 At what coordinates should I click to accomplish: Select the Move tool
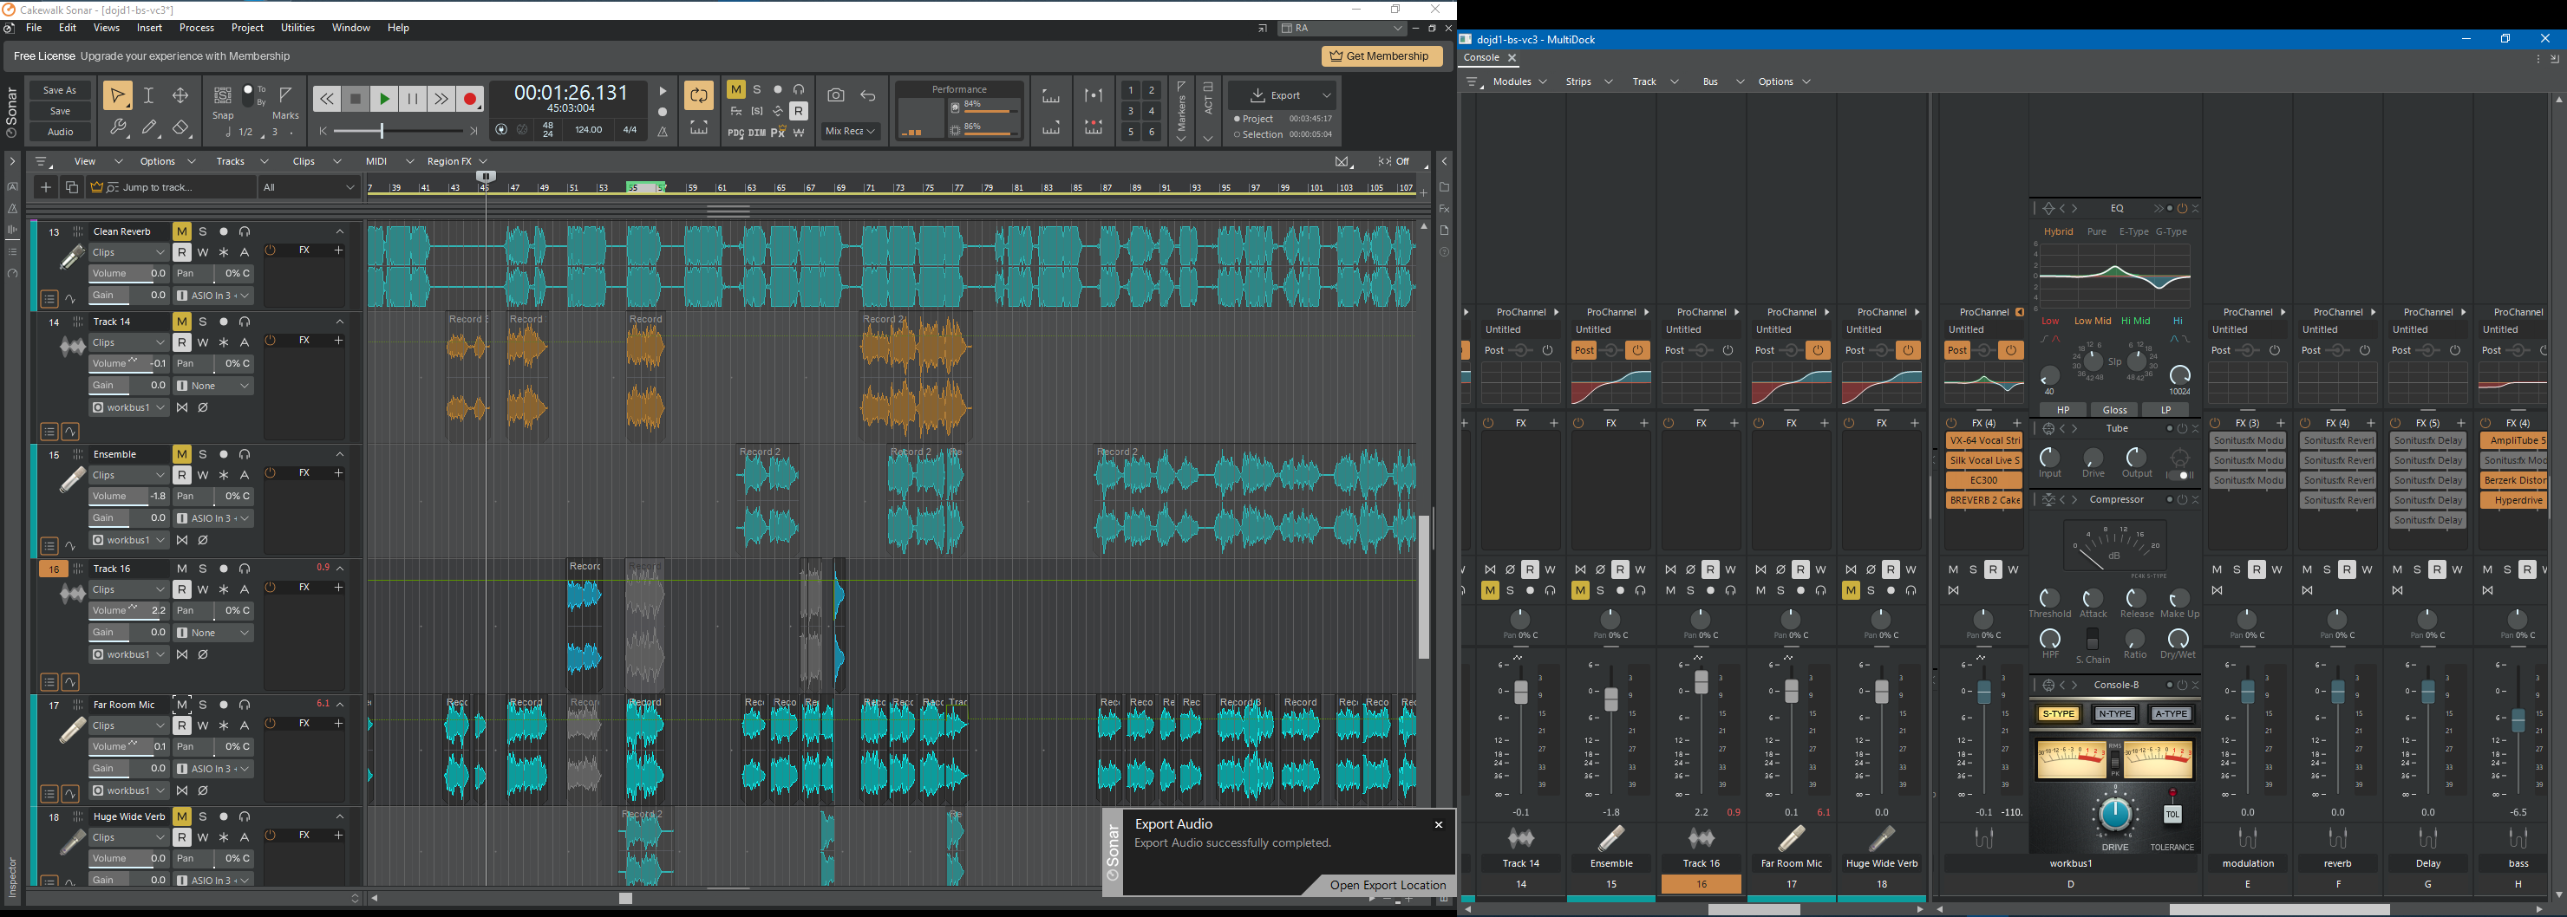[180, 95]
